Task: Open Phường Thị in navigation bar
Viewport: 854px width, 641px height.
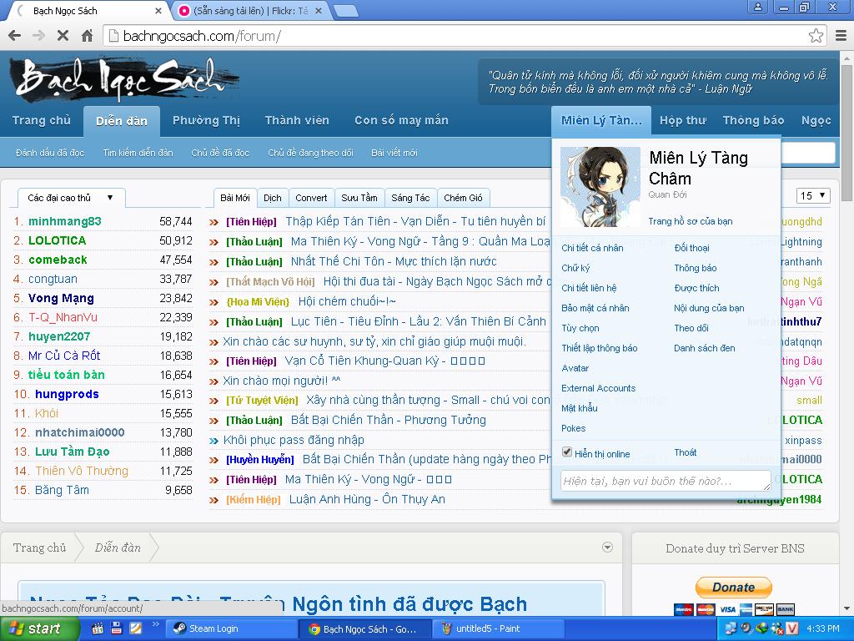Action: 206,120
